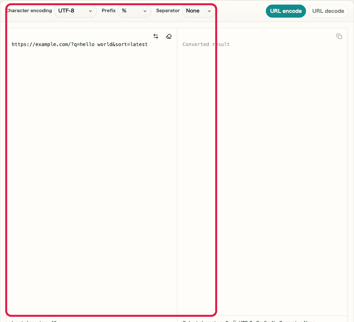This screenshot has width=354, height=322.
Task: Click the Separator label
Action: coord(168,10)
